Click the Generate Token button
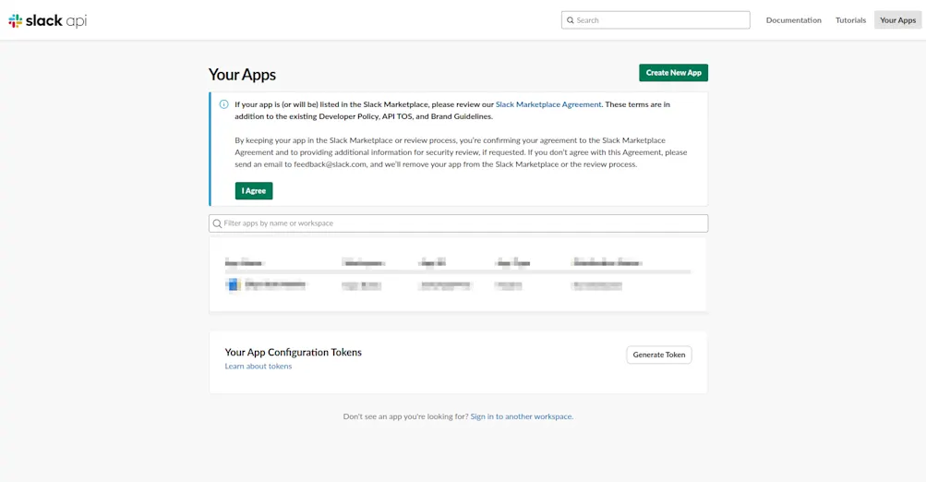926x482 pixels. point(659,355)
